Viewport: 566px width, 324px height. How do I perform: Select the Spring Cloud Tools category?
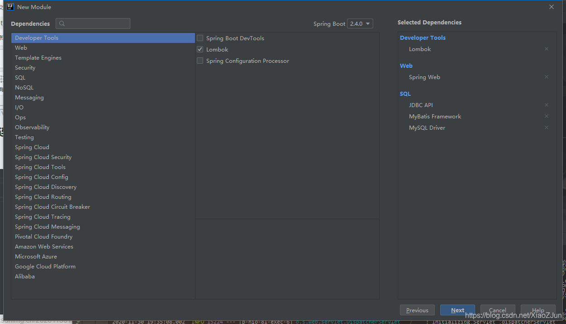click(103, 167)
